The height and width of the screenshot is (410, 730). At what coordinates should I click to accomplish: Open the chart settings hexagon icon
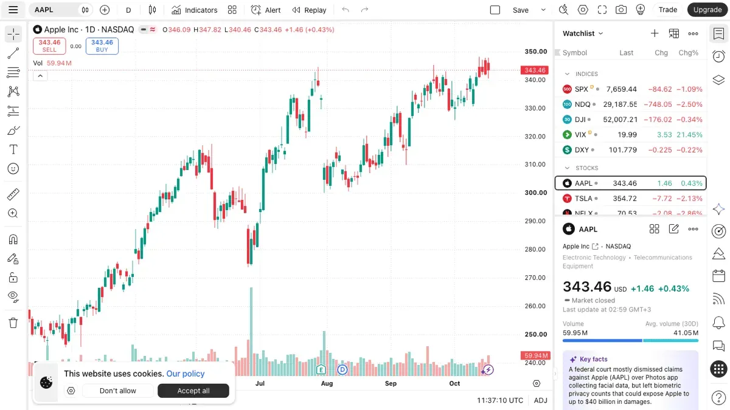tap(583, 10)
